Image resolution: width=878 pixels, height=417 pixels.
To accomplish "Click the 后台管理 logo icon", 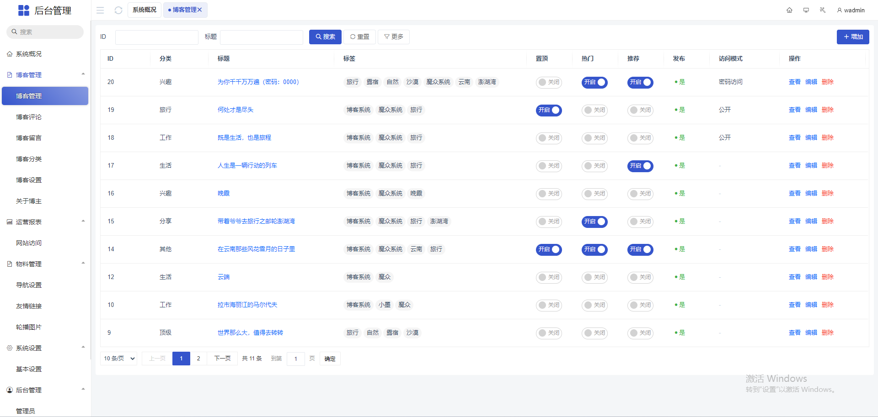I will point(24,11).
